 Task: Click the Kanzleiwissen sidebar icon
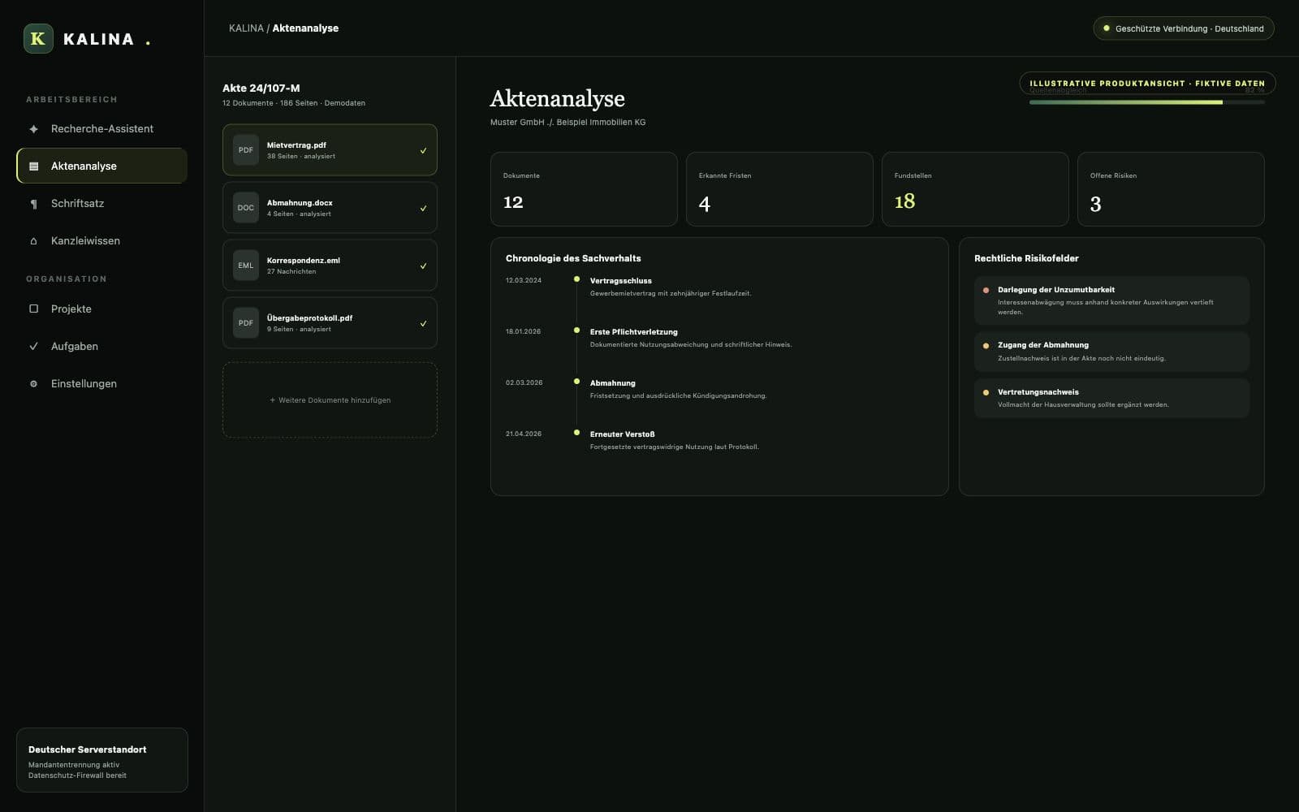[33, 241]
